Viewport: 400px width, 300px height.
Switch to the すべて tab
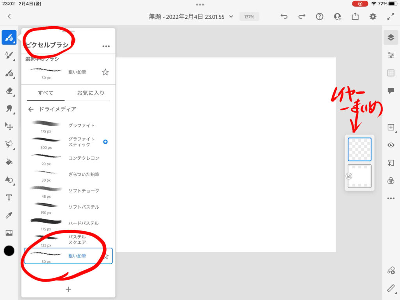click(x=46, y=93)
